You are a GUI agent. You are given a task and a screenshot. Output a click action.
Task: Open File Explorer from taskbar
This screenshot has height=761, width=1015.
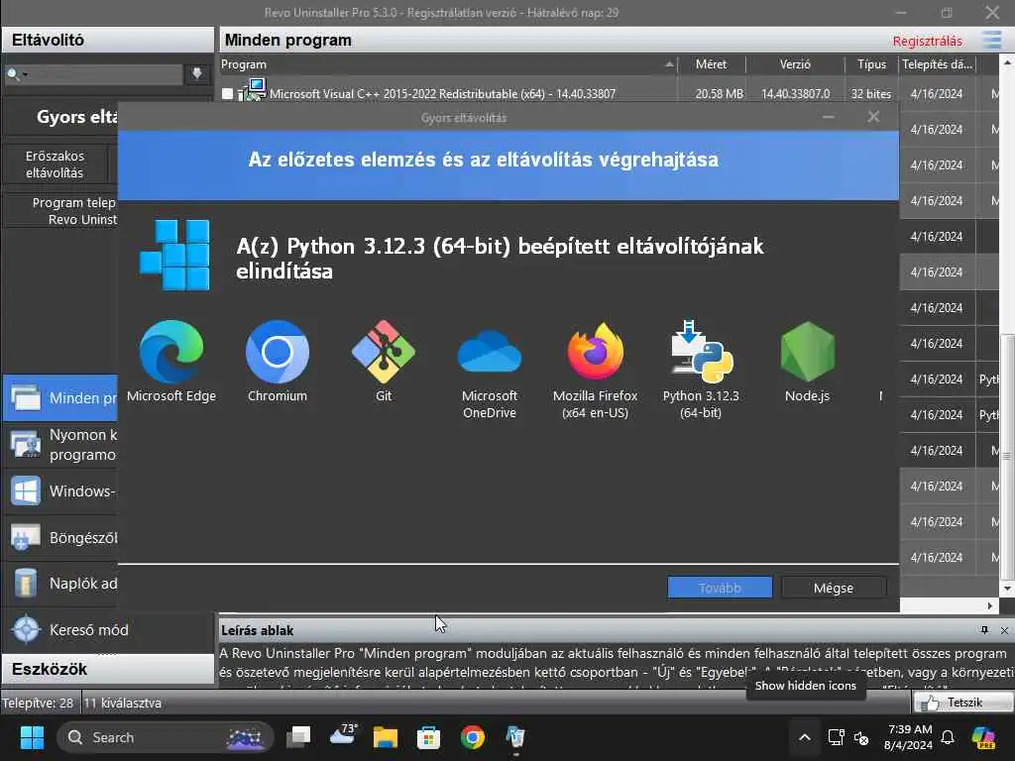386,737
